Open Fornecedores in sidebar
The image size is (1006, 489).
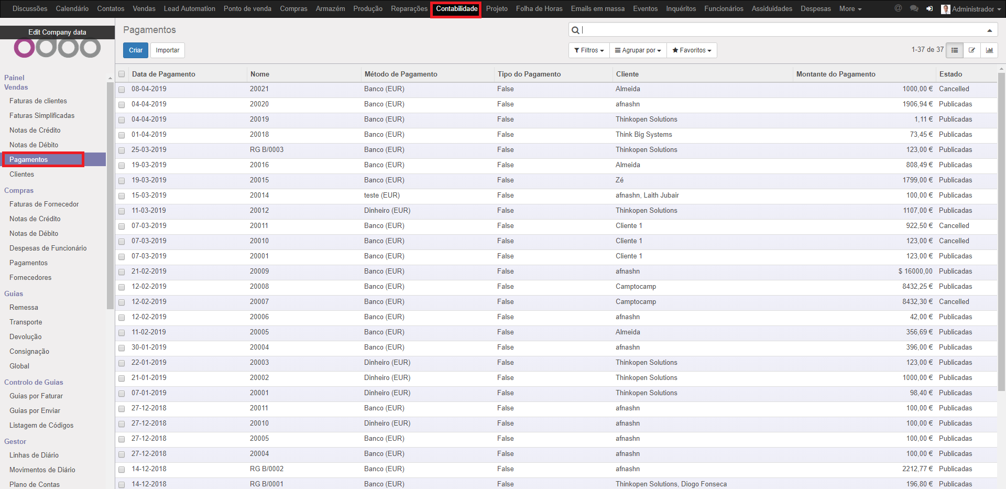click(x=30, y=277)
